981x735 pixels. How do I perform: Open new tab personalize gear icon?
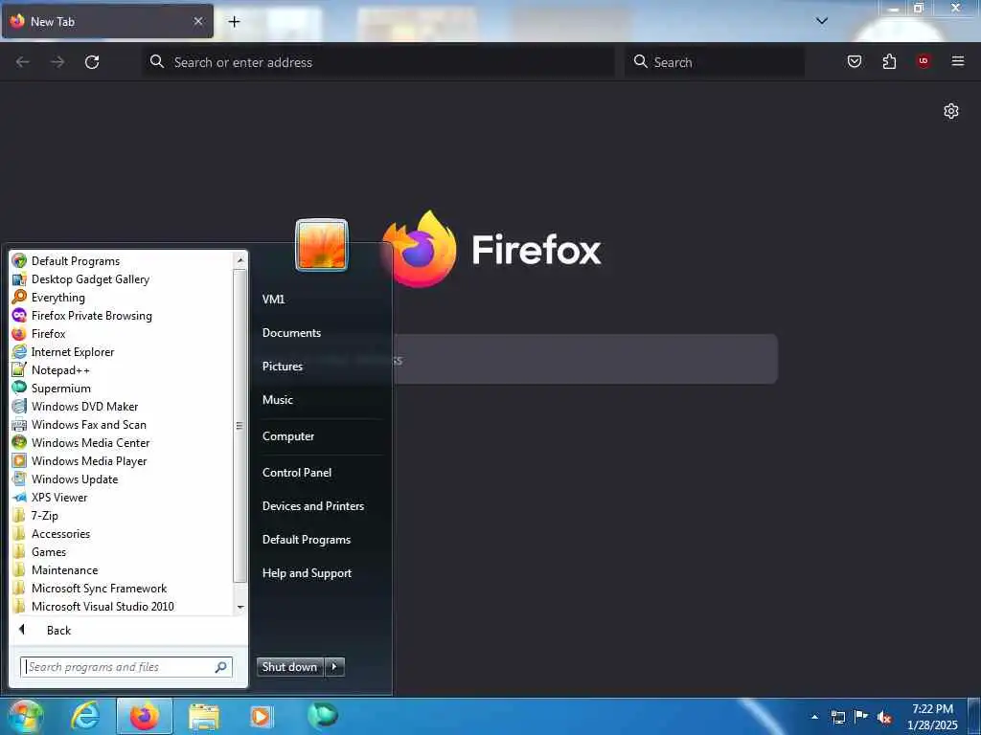click(951, 111)
